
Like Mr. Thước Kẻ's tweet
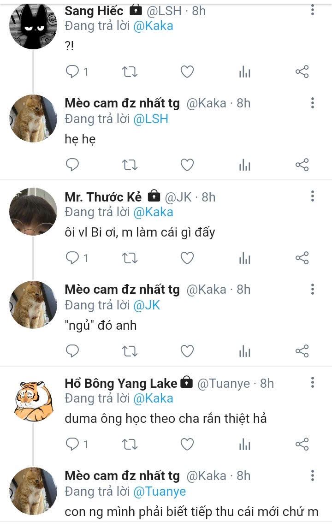click(x=187, y=258)
